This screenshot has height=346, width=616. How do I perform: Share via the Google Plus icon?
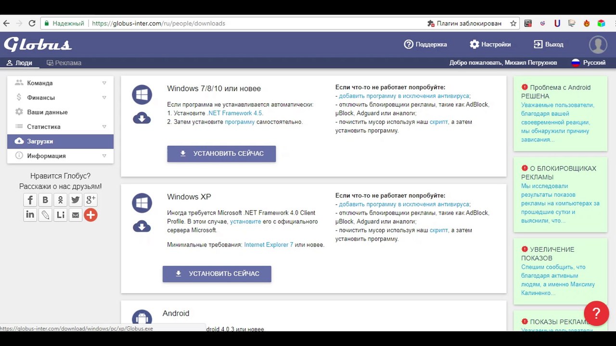[x=90, y=200]
